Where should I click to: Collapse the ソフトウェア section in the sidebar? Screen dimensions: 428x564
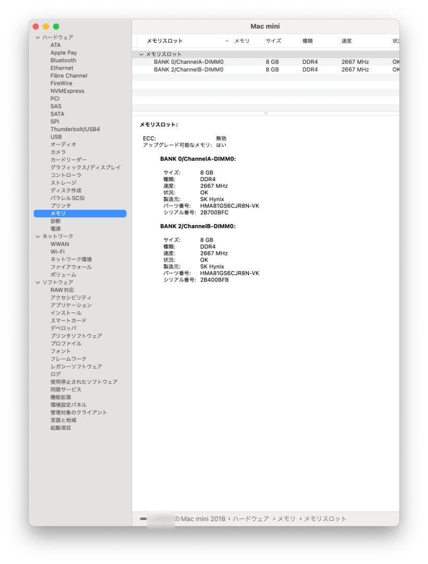pyautogui.click(x=37, y=282)
